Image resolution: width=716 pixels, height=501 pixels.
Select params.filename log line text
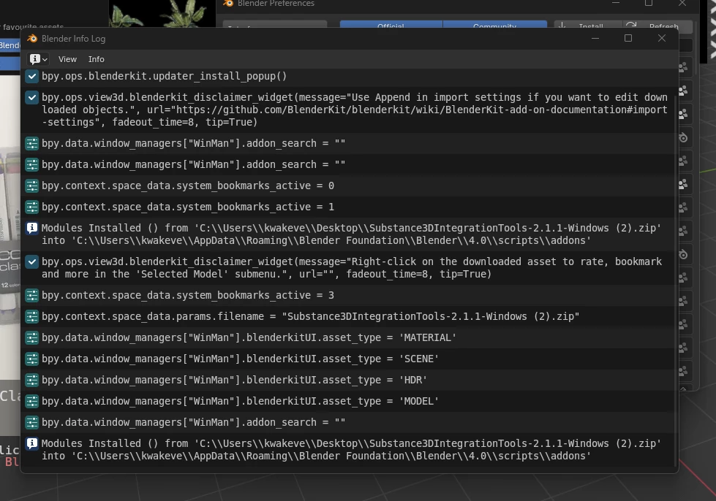tap(311, 316)
